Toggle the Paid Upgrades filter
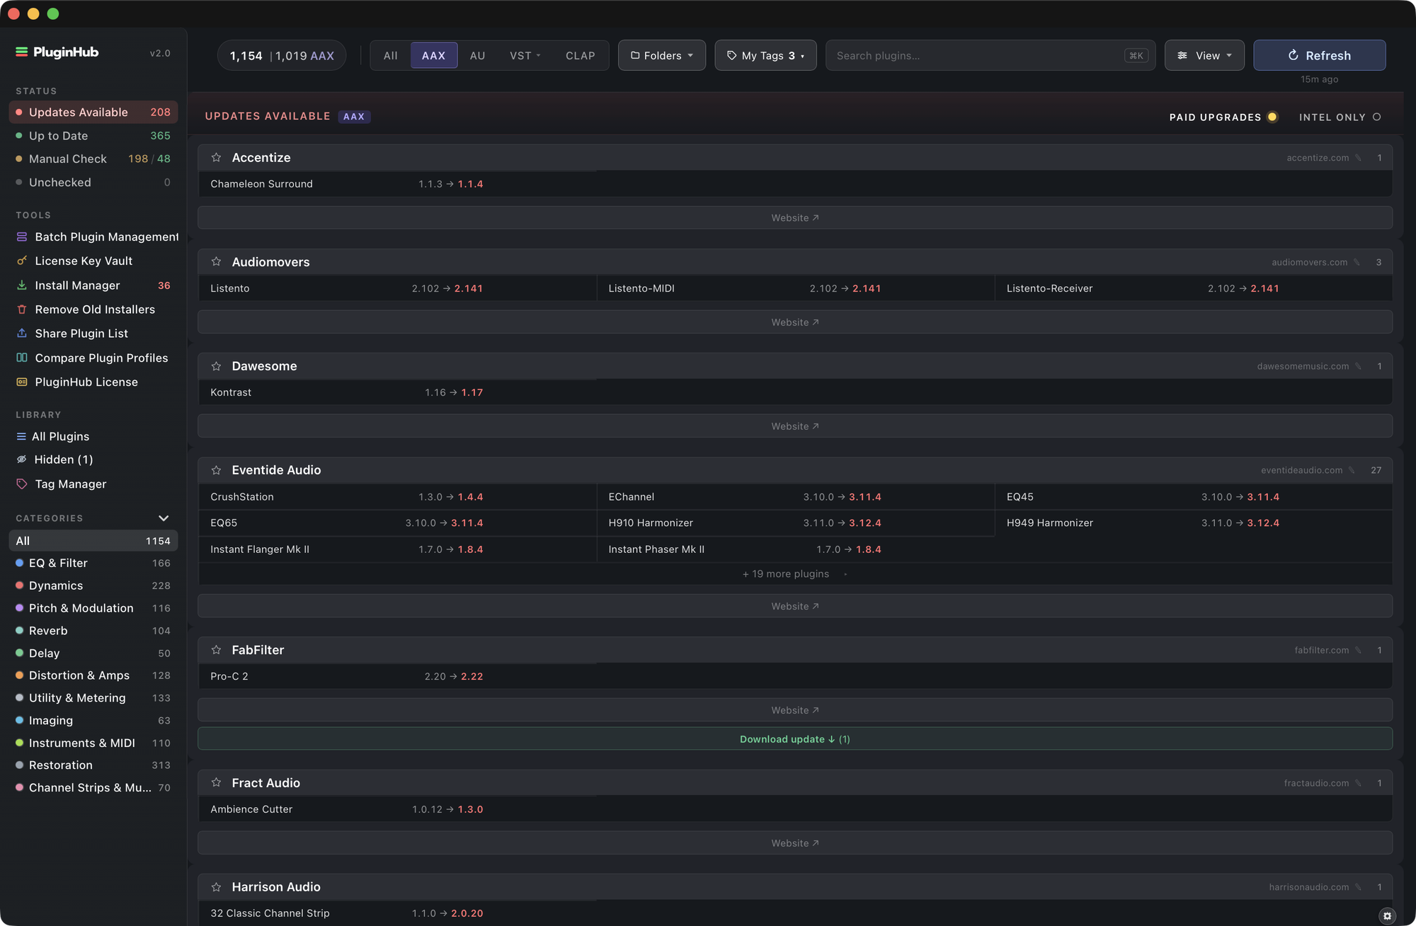1416x926 pixels. (1223, 117)
